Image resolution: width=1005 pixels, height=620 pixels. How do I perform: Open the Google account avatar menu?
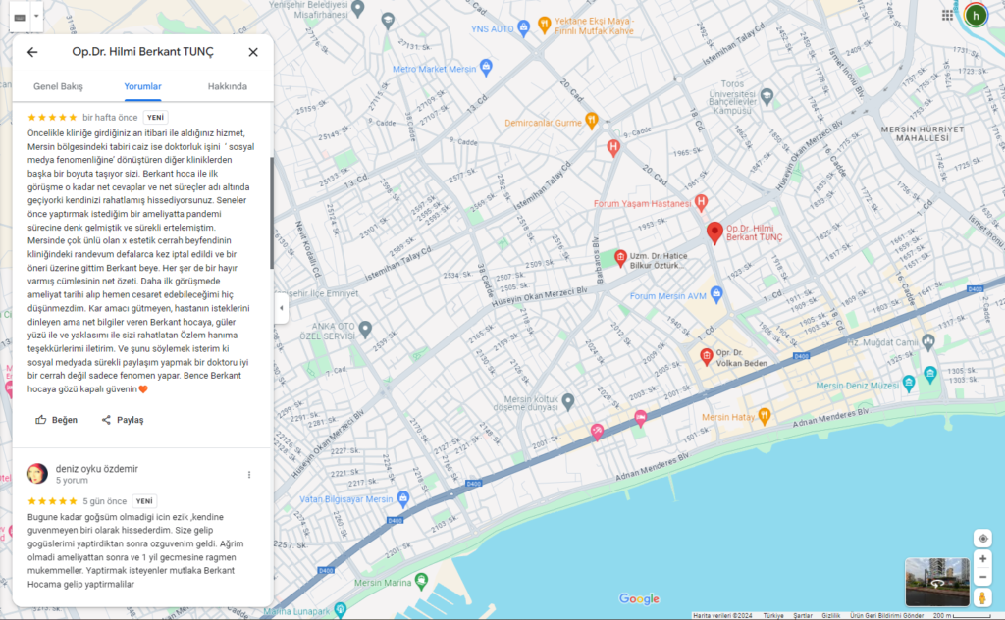(976, 15)
